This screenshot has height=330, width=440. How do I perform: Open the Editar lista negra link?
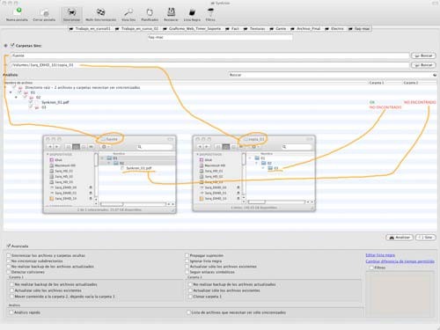pyautogui.click(x=380, y=255)
